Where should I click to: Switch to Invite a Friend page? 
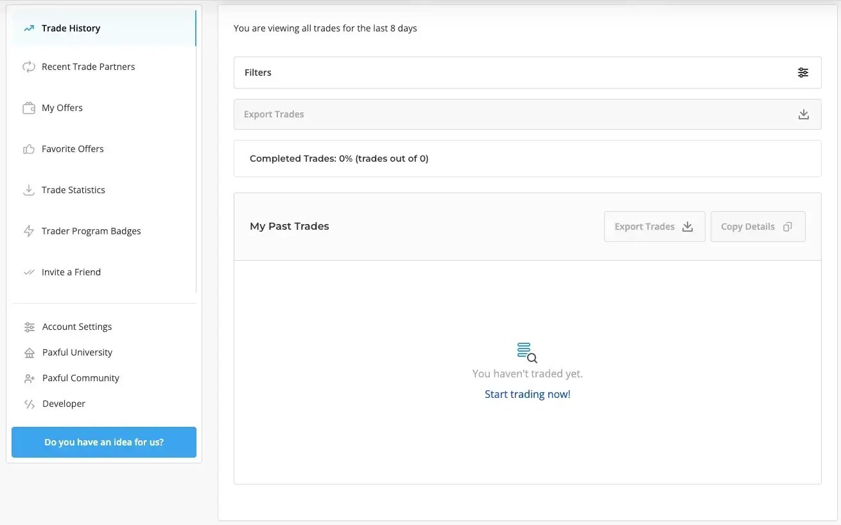click(71, 271)
